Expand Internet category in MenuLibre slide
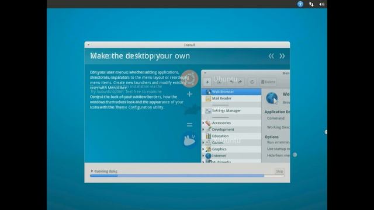The height and width of the screenshot is (210, 374). click(x=203, y=156)
